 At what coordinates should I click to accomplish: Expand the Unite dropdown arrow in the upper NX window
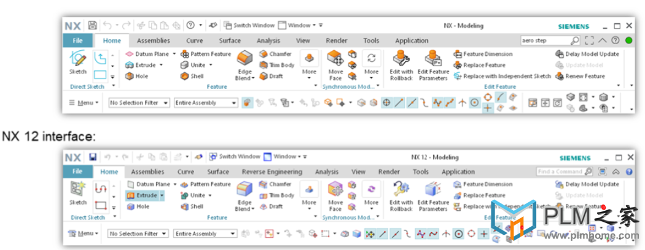211,65
